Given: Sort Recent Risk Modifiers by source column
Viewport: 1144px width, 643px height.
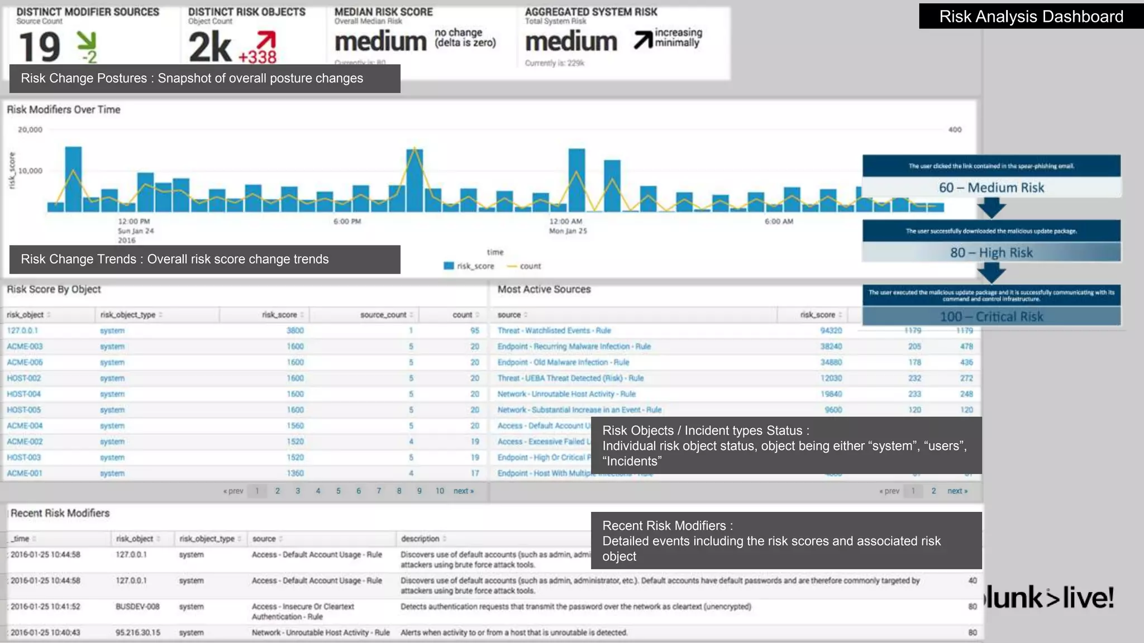Looking at the screenshot, I should pos(267,539).
